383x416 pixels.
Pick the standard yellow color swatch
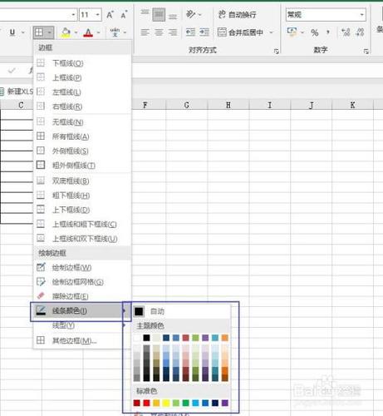(x=166, y=403)
